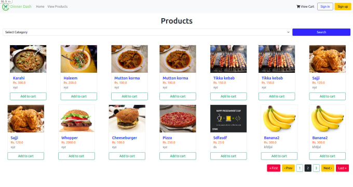
Task: Click the yellow Sign up button
Action: (x=343, y=7)
